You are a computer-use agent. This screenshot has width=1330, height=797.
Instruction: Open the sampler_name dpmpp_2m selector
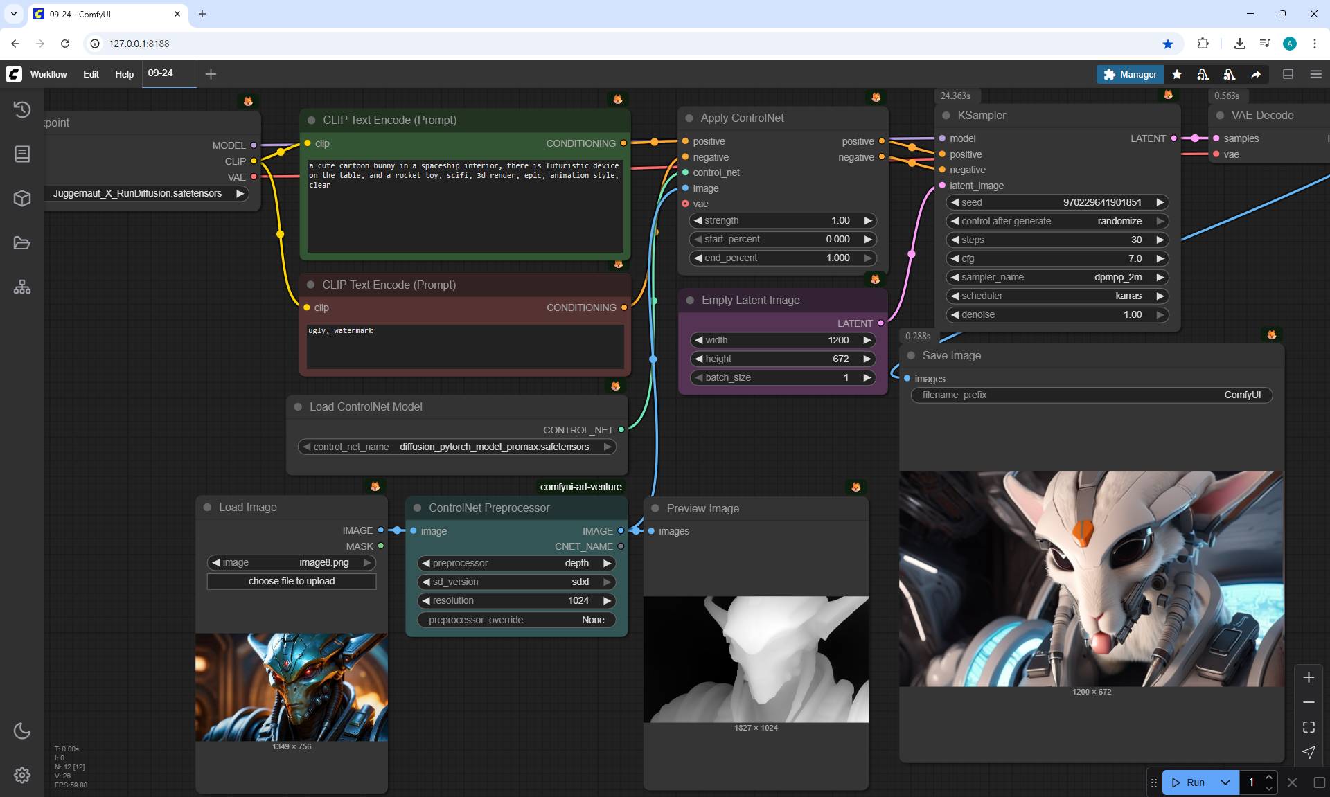point(1056,277)
